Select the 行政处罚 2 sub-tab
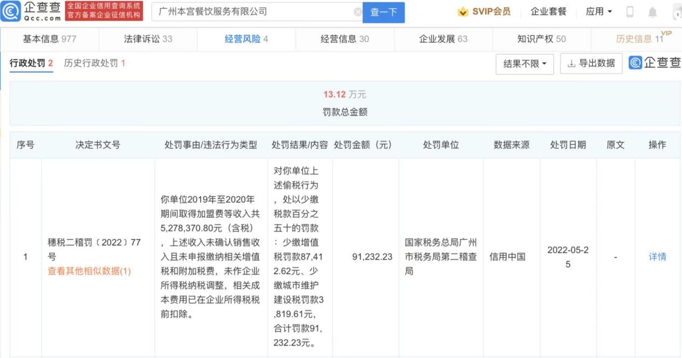The width and height of the screenshot is (682, 358). [31, 63]
